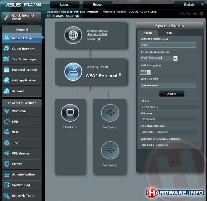Click the Network Tools wrench icon
207x201 pixels.
click(7, 196)
